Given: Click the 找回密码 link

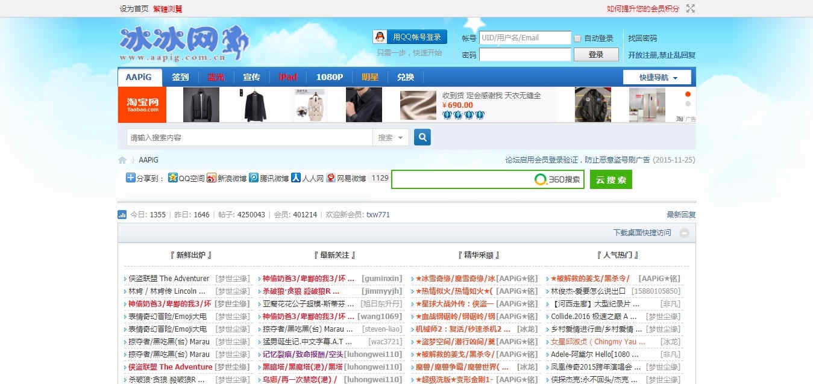Looking at the screenshot, I should pyautogui.click(x=642, y=38).
